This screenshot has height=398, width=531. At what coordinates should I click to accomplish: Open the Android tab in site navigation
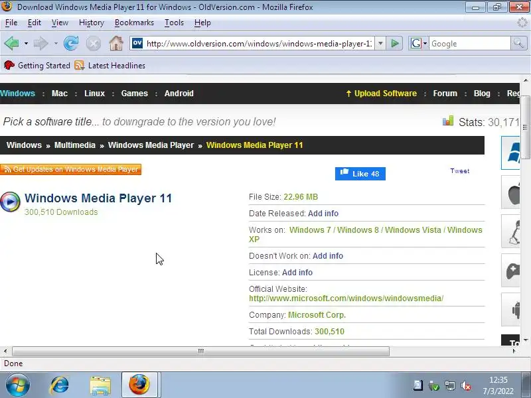pyautogui.click(x=179, y=94)
